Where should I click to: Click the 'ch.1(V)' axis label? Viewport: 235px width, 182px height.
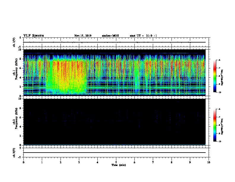click(14, 42)
